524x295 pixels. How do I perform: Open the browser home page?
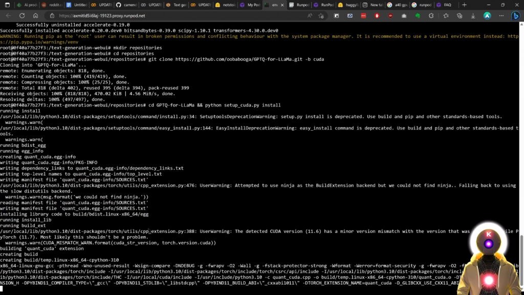coord(35,16)
